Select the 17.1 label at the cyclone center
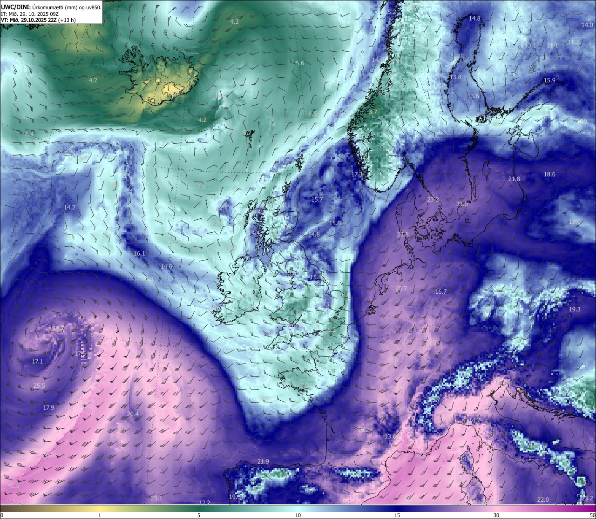The image size is (596, 519). point(37,361)
